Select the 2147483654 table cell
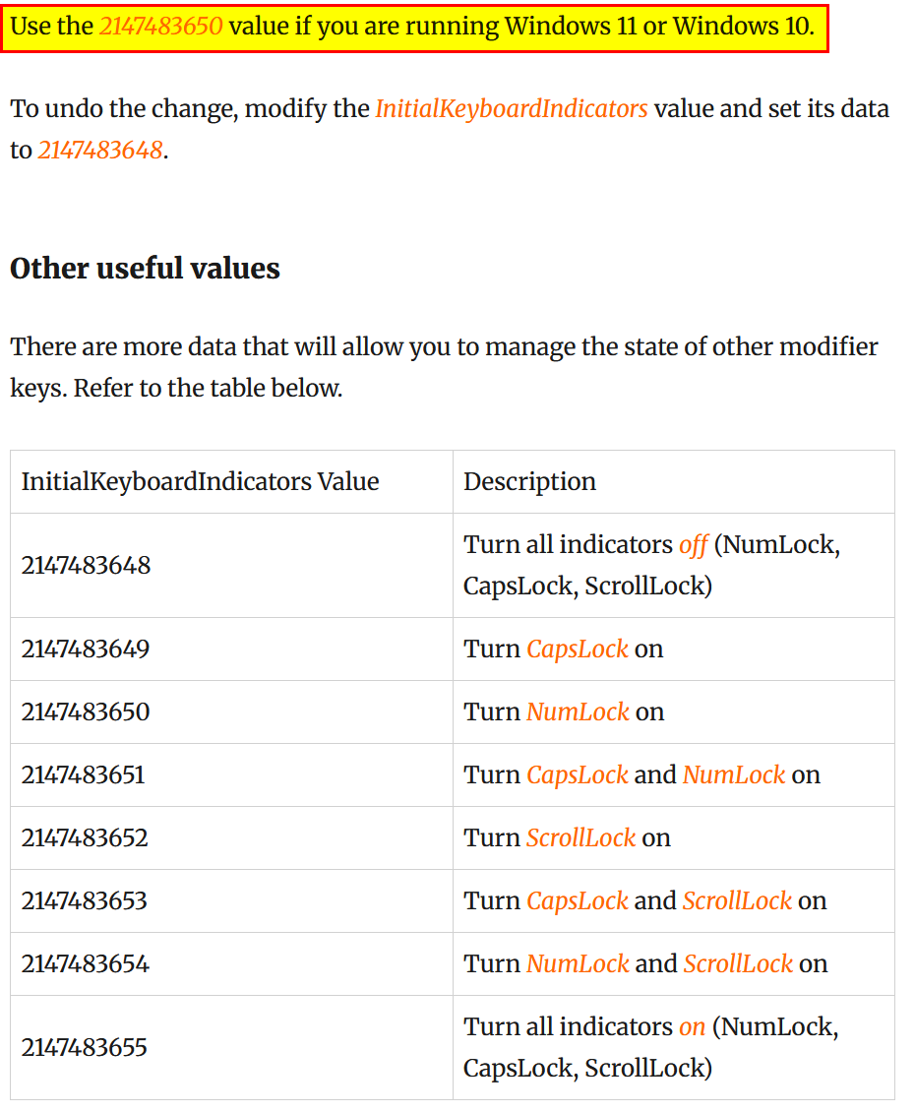The width and height of the screenshot is (915, 1112). (231, 963)
